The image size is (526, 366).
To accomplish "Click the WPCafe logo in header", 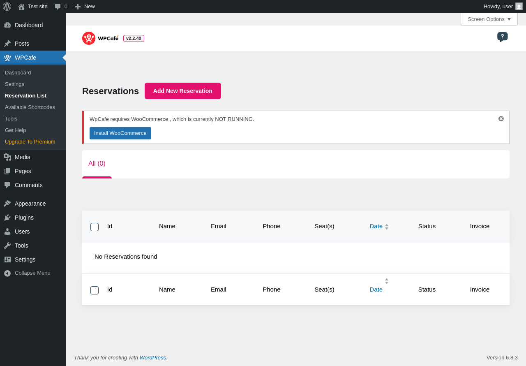I will coord(101,38).
